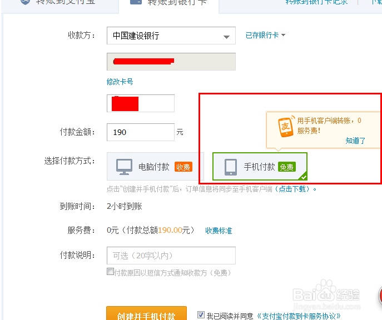Click the recipient name input field
This screenshot has height=320, width=382.
(x=141, y=103)
